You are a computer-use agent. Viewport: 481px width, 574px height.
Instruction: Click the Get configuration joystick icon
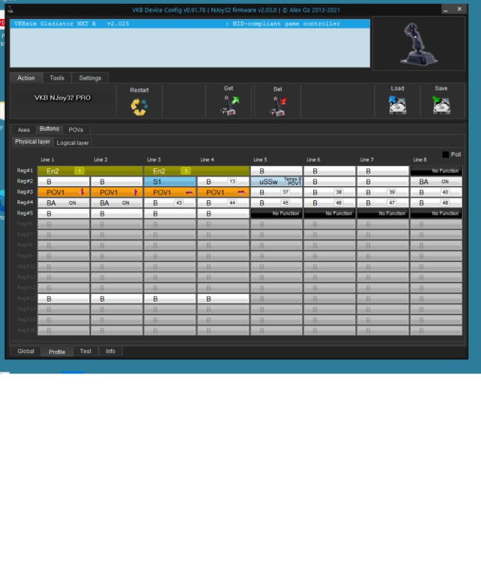[x=228, y=105]
